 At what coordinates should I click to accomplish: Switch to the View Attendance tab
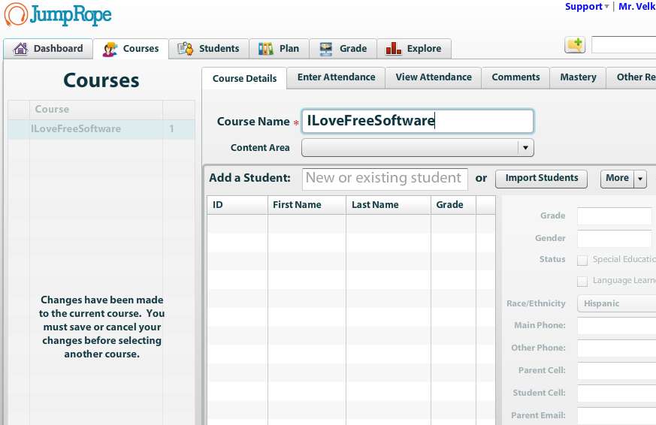tap(434, 77)
